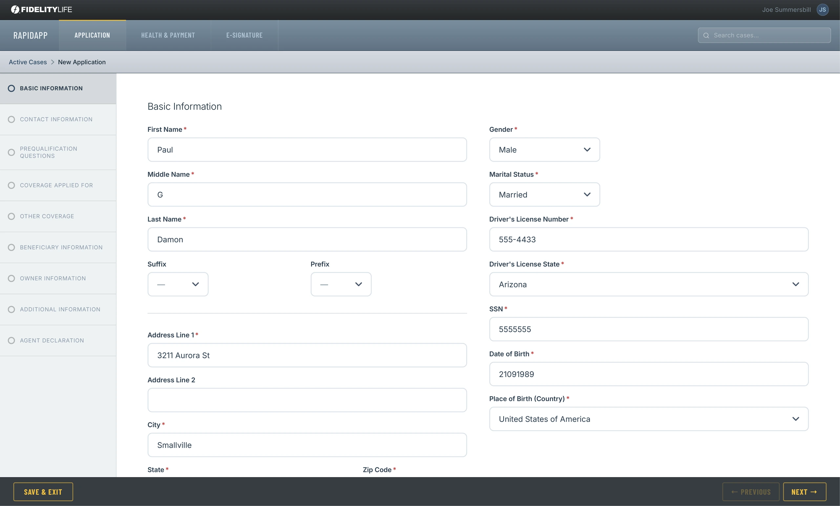The image size is (840, 506).
Task: Click the Other Coverage step circle
Action: click(x=11, y=216)
